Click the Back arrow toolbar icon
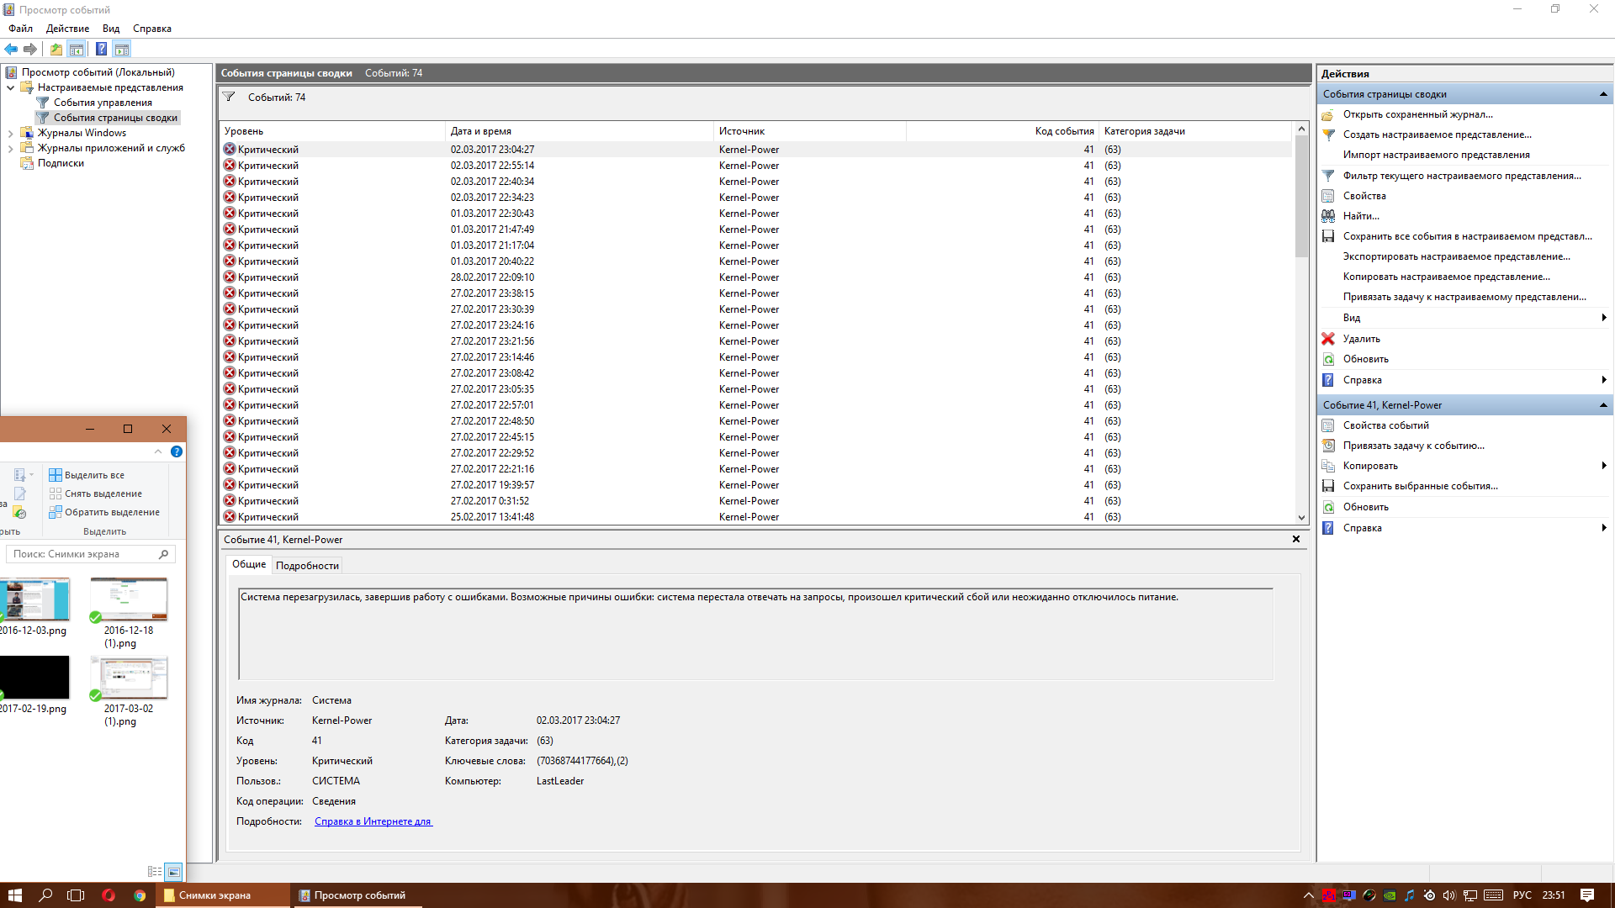Screen dimensions: 1615x908 point(11,49)
